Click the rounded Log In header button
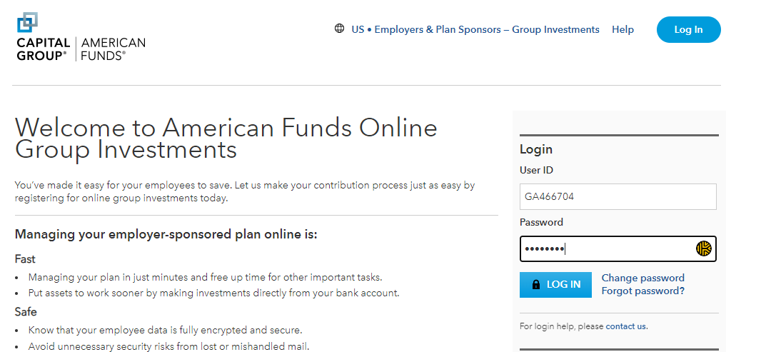761x352 pixels. coord(688,29)
